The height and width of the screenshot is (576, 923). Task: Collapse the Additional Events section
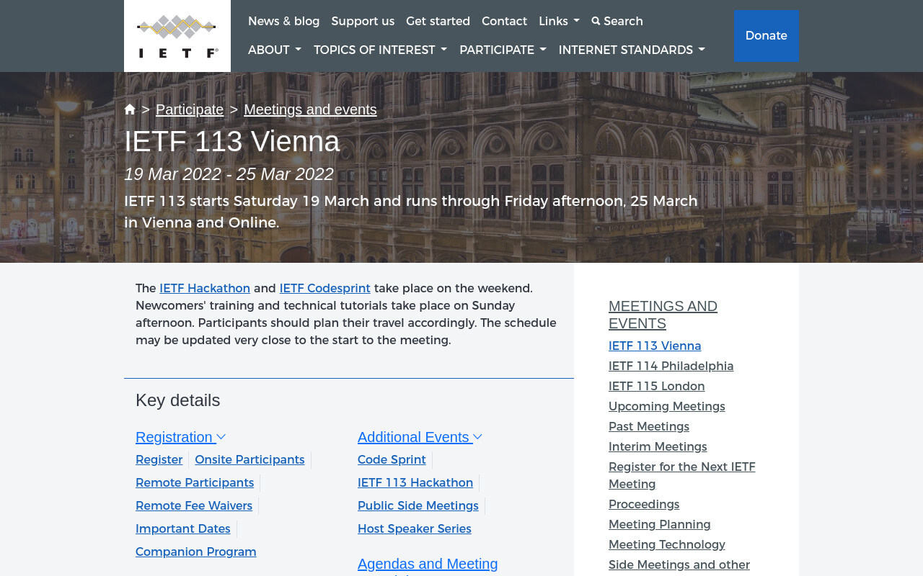(x=420, y=437)
